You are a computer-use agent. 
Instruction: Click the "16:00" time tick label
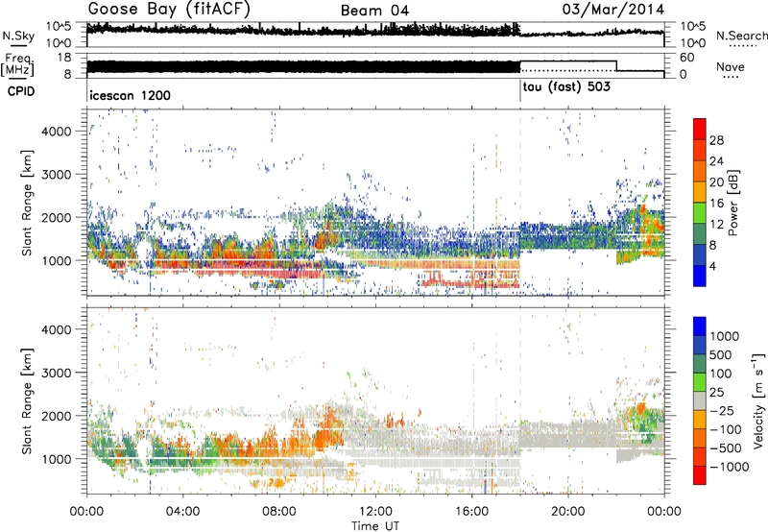click(471, 512)
